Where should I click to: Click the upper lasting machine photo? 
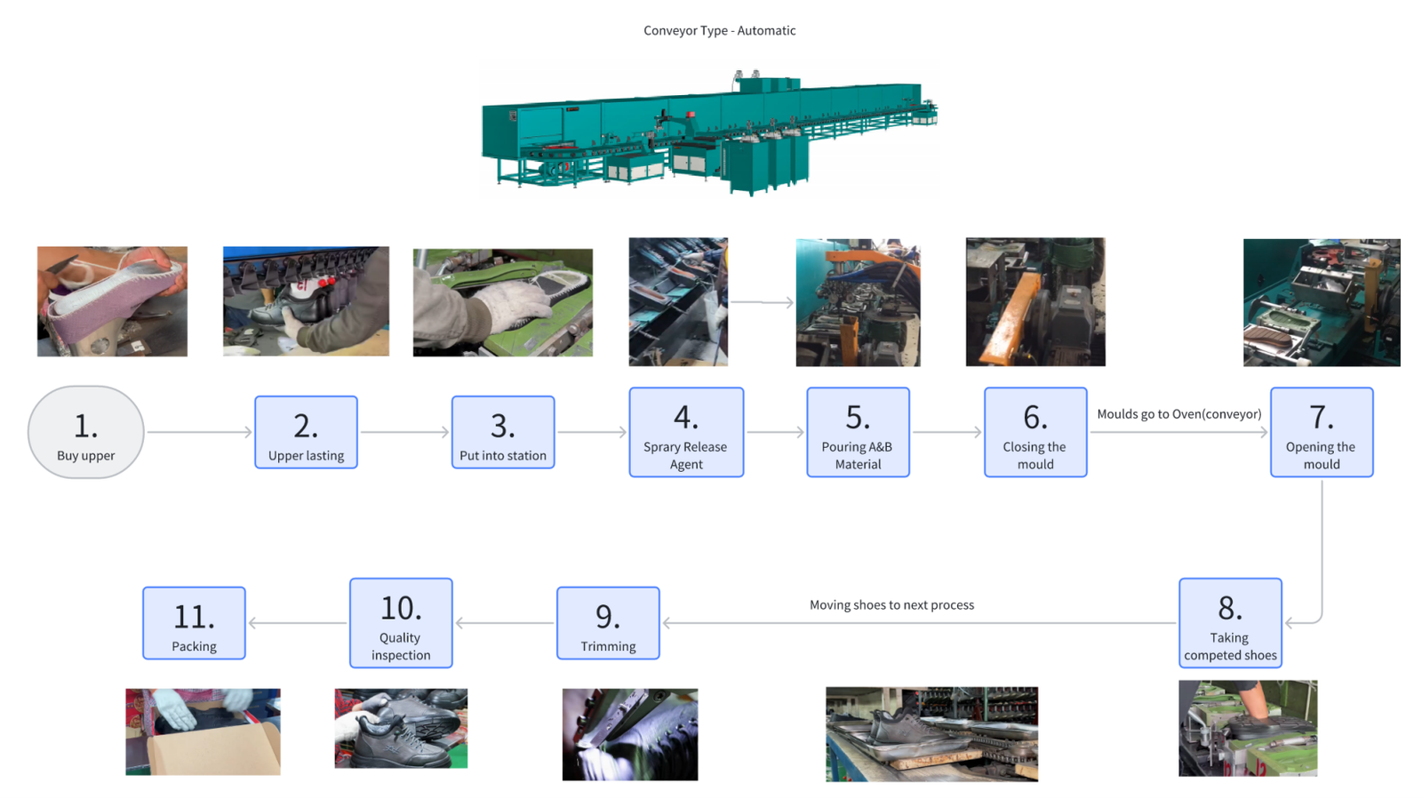click(306, 301)
